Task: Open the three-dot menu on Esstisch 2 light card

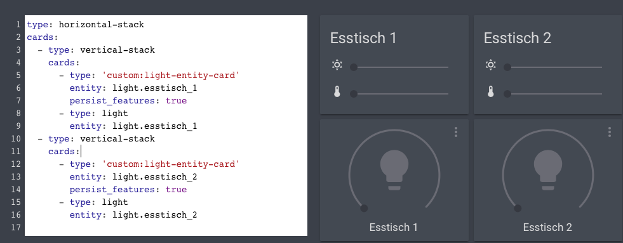Action: point(610,132)
